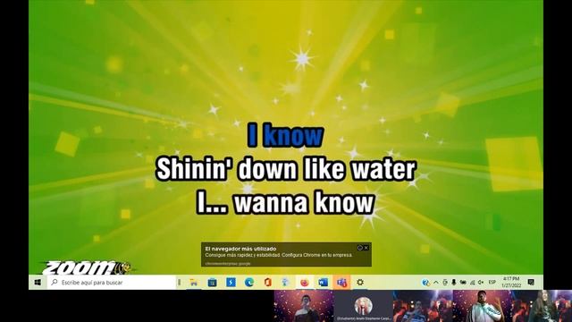This screenshot has width=572, height=322.
Task: Close the Chrome ad banner with X
Action: click(x=366, y=248)
